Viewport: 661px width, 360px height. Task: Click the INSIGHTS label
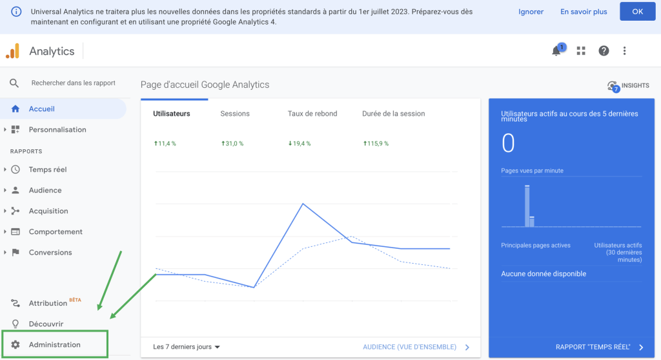[x=635, y=86]
